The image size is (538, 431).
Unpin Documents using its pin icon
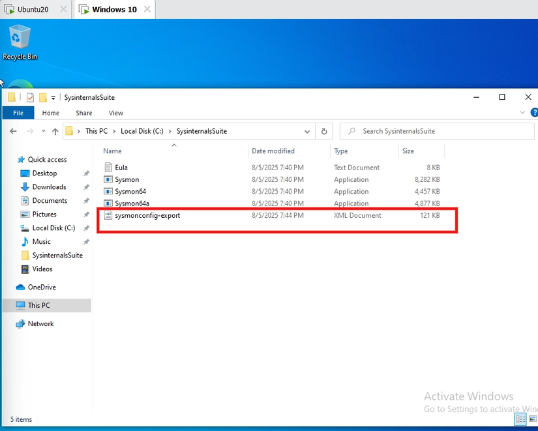[x=87, y=201]
